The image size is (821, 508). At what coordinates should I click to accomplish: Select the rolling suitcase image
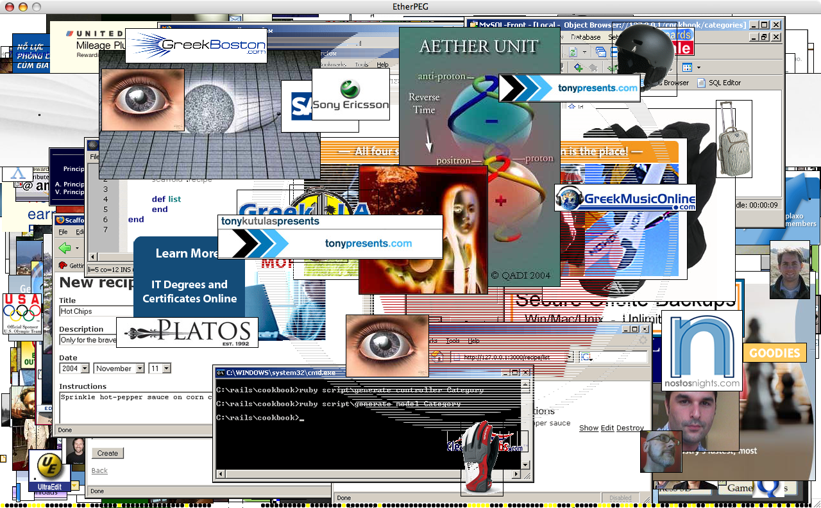click(734, 138)
